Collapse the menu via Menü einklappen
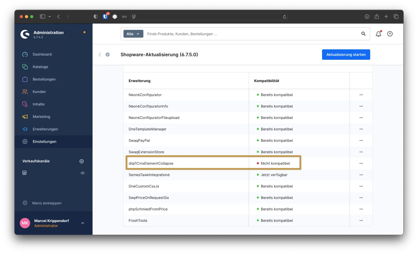Screen dimensions: 418x254 pyautogui.click(x=47, y=203)
